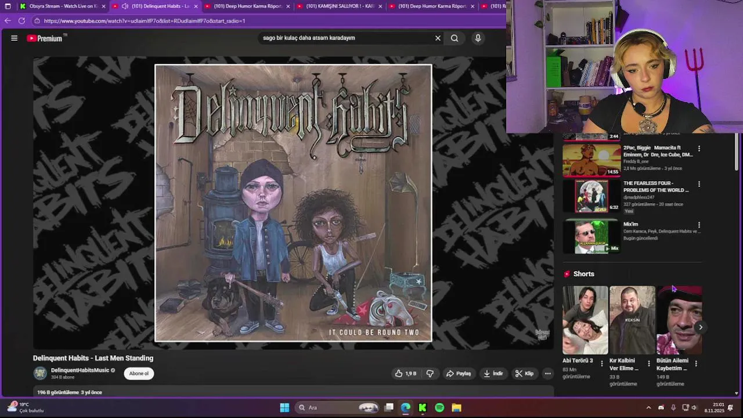Open more actions ellipsis under the video
This screenshot has height=418, width=743.
coord(547,373)
